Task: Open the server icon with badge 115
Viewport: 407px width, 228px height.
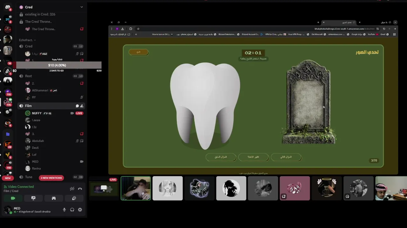Action: tap(8, 92)
